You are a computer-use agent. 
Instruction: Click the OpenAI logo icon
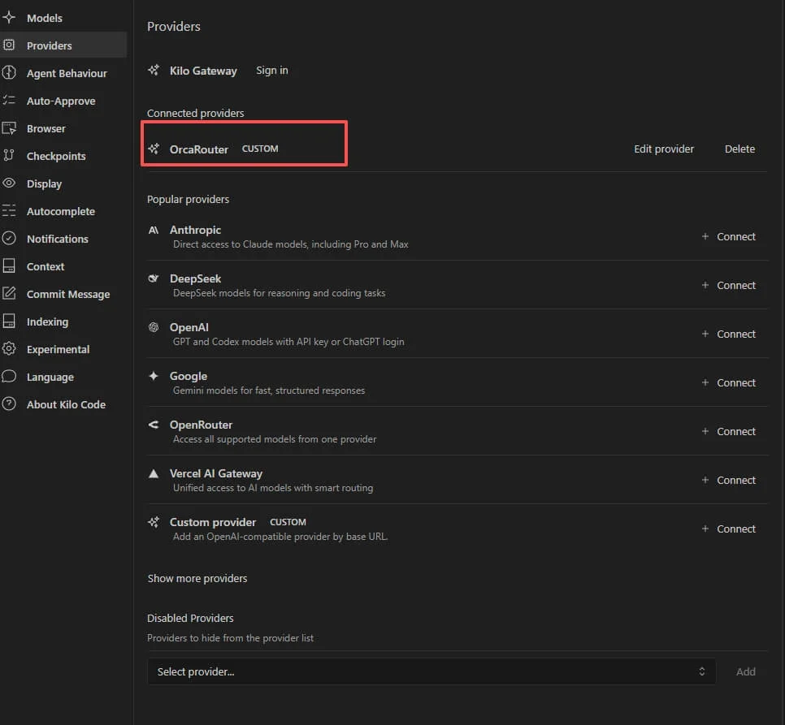tap(154, 327)
